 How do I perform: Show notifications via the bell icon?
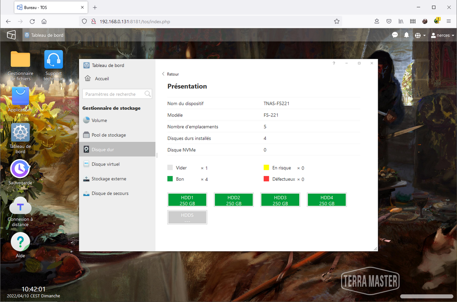406,35
